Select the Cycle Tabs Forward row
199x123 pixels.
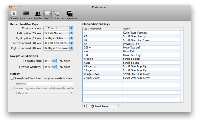click(x=131, y=33)
